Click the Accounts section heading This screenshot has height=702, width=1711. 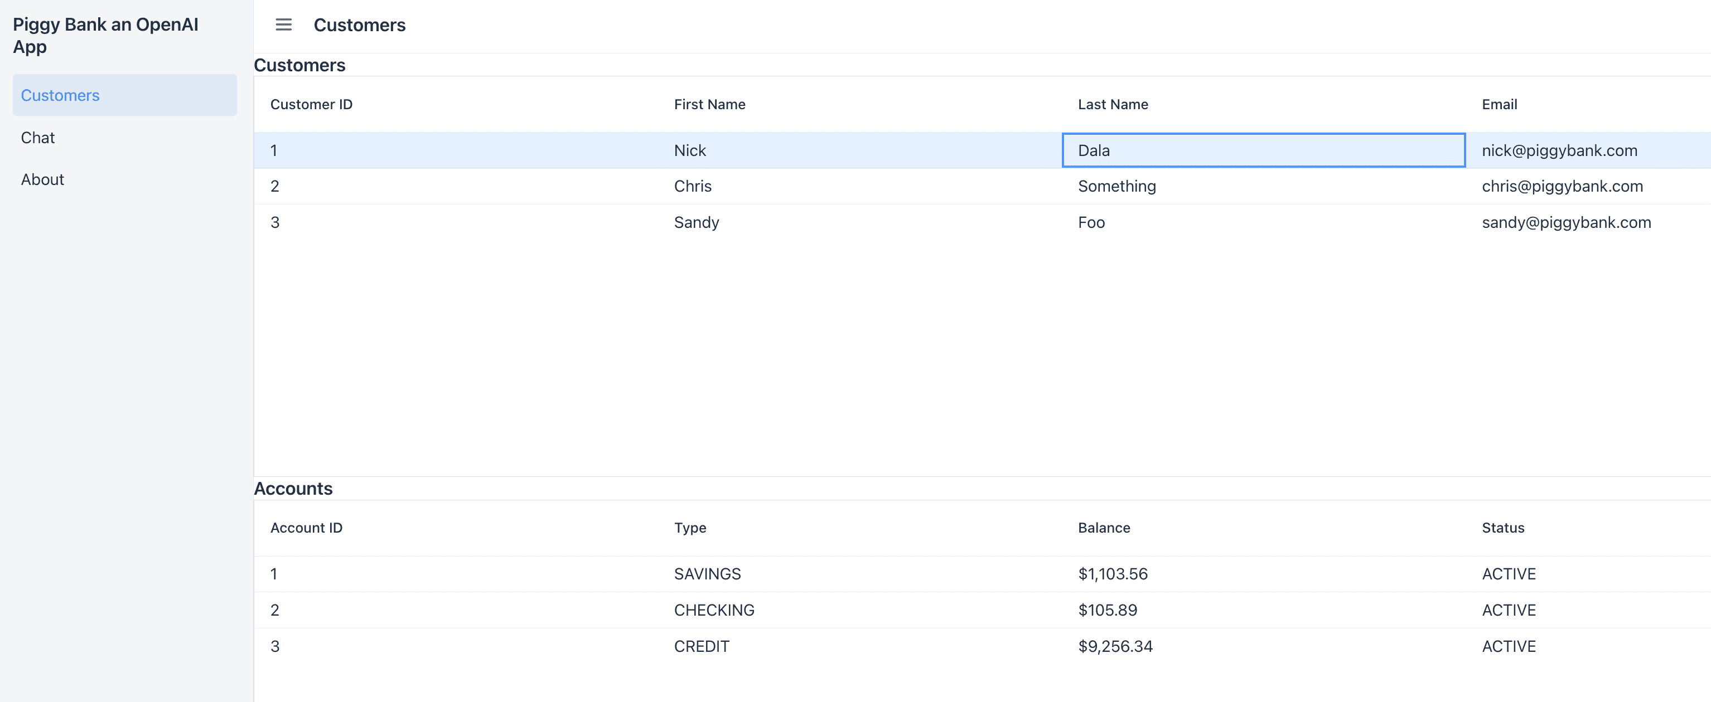pyautogui.click(x=293, y=489)
